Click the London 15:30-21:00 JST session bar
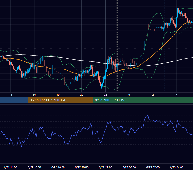Viewport: 193px width, 170px height. pos(60,100)
